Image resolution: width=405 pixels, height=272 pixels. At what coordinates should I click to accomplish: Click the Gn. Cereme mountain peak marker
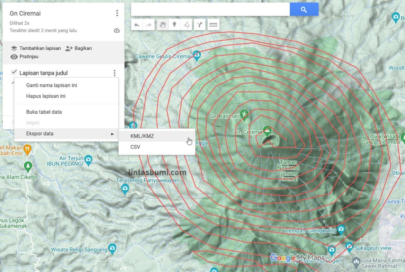pyautogui.click(x=267, y=131)
